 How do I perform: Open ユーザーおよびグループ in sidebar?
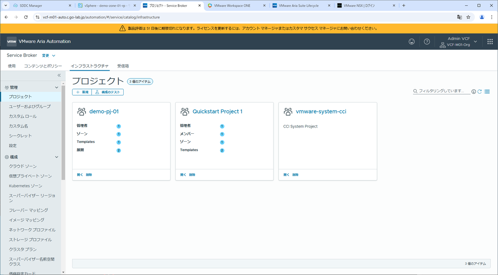31,106
